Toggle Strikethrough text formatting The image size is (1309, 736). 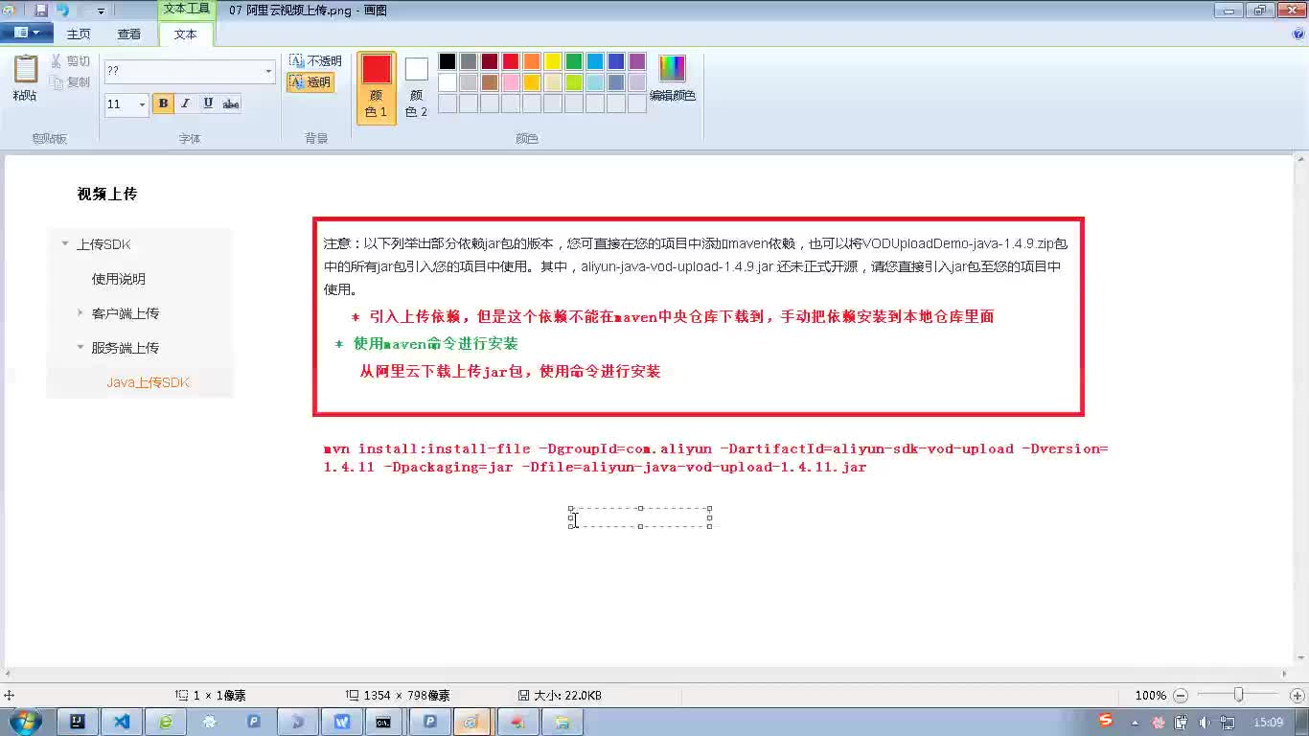231,103
